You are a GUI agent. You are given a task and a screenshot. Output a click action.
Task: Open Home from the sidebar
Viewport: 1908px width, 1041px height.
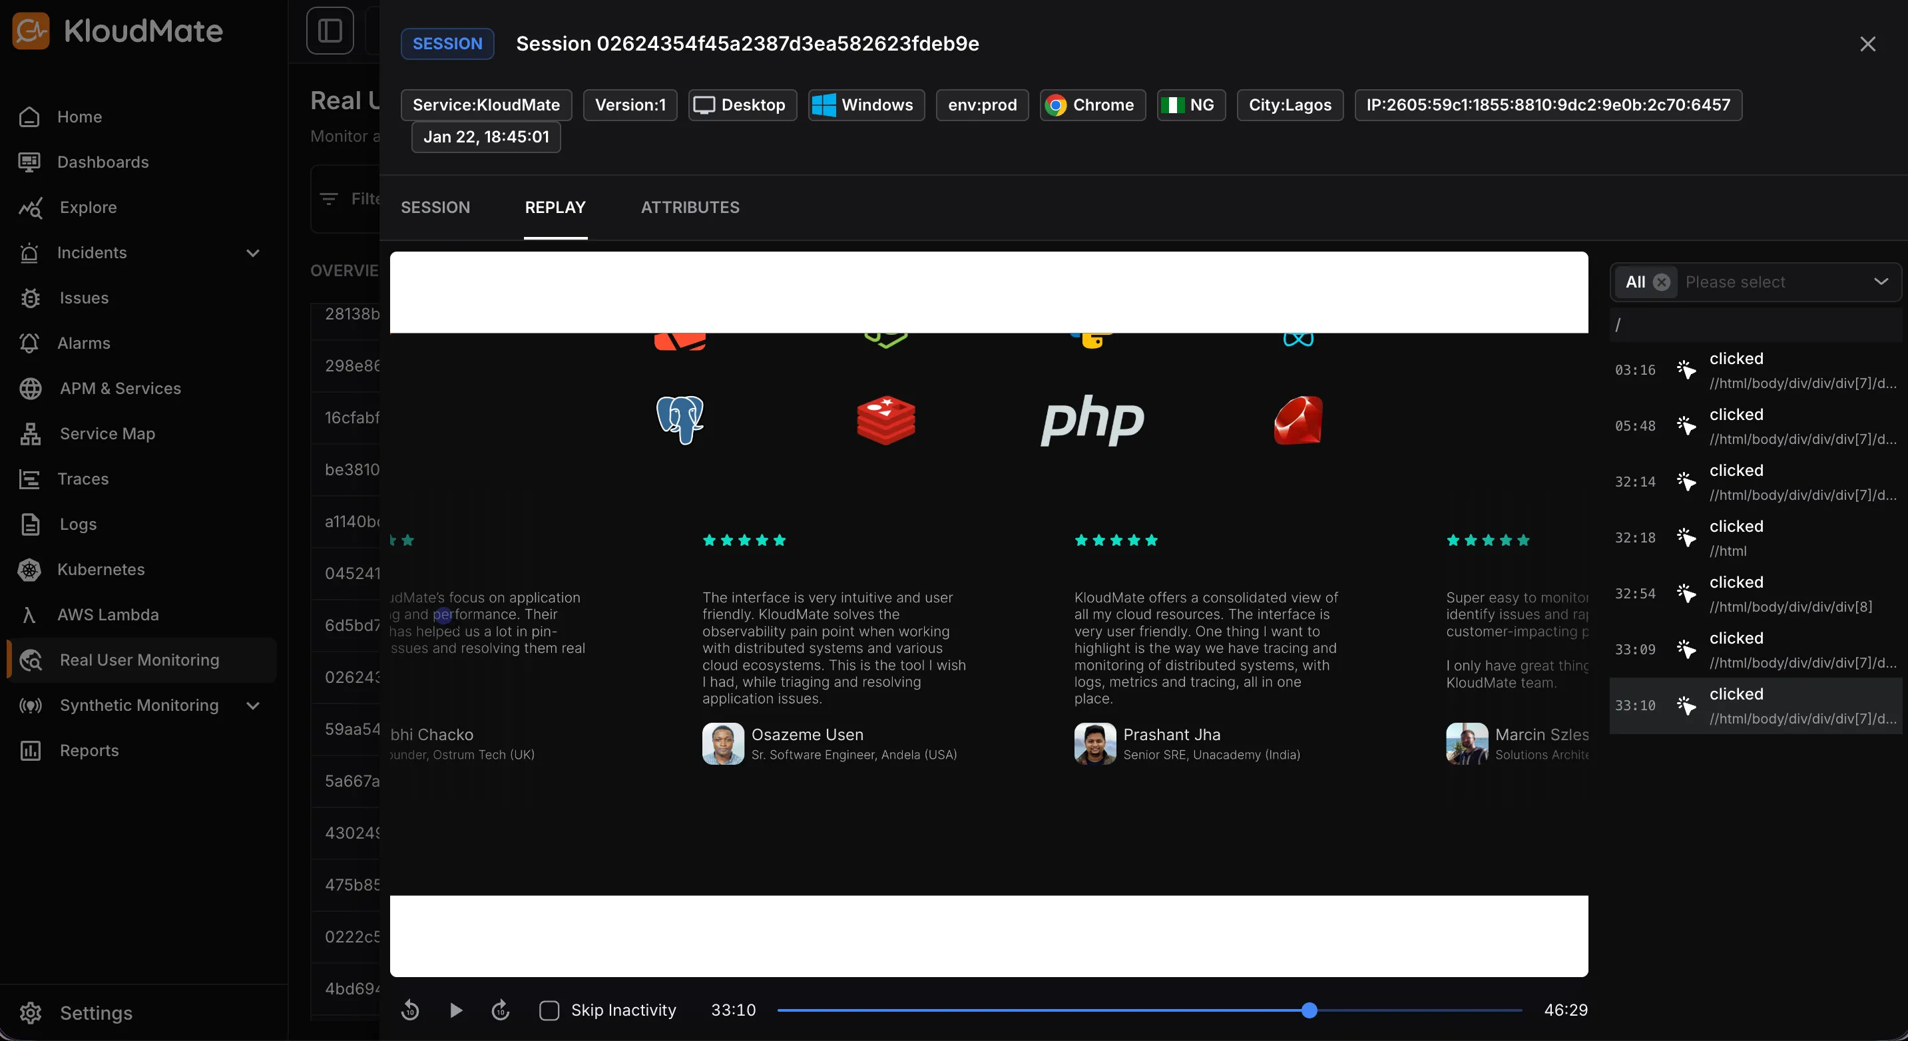coord(79,117)
